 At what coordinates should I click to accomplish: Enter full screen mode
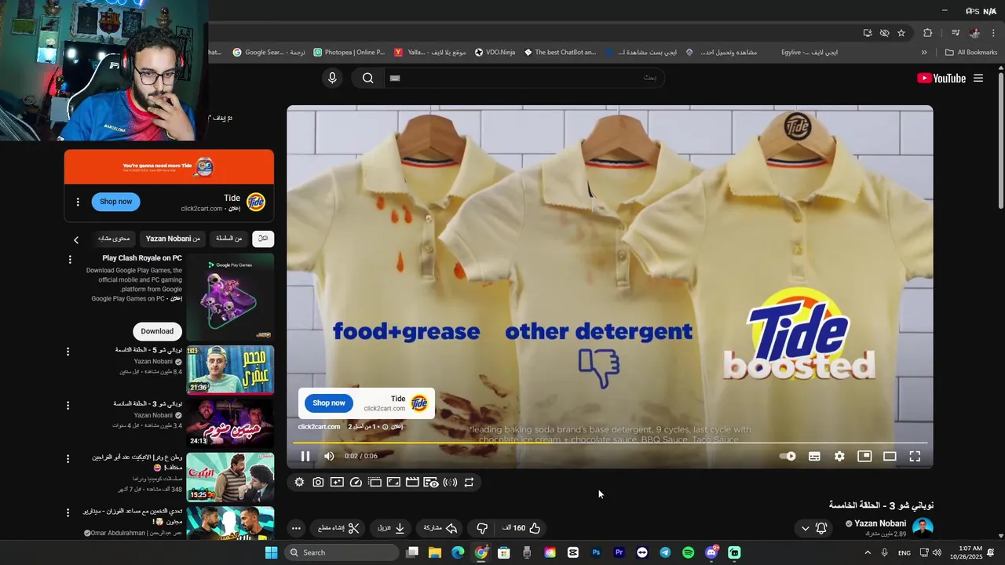point(915,456)
